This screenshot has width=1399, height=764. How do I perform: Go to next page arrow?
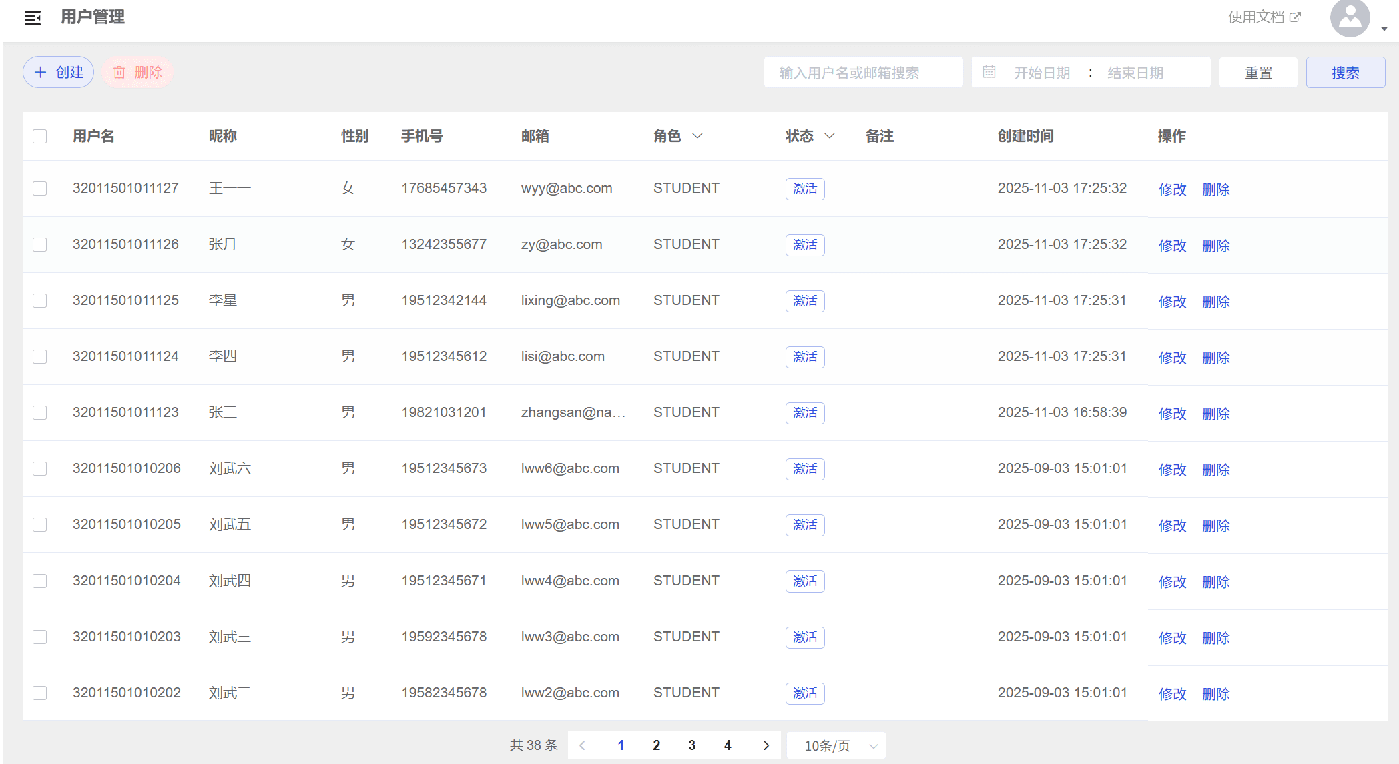tap(766, 745)
